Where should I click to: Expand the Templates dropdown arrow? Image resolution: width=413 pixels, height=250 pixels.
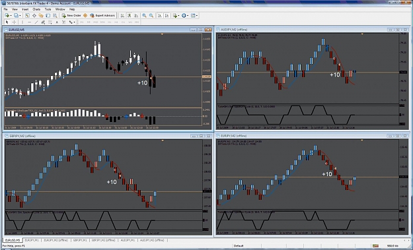coord(197,16)
